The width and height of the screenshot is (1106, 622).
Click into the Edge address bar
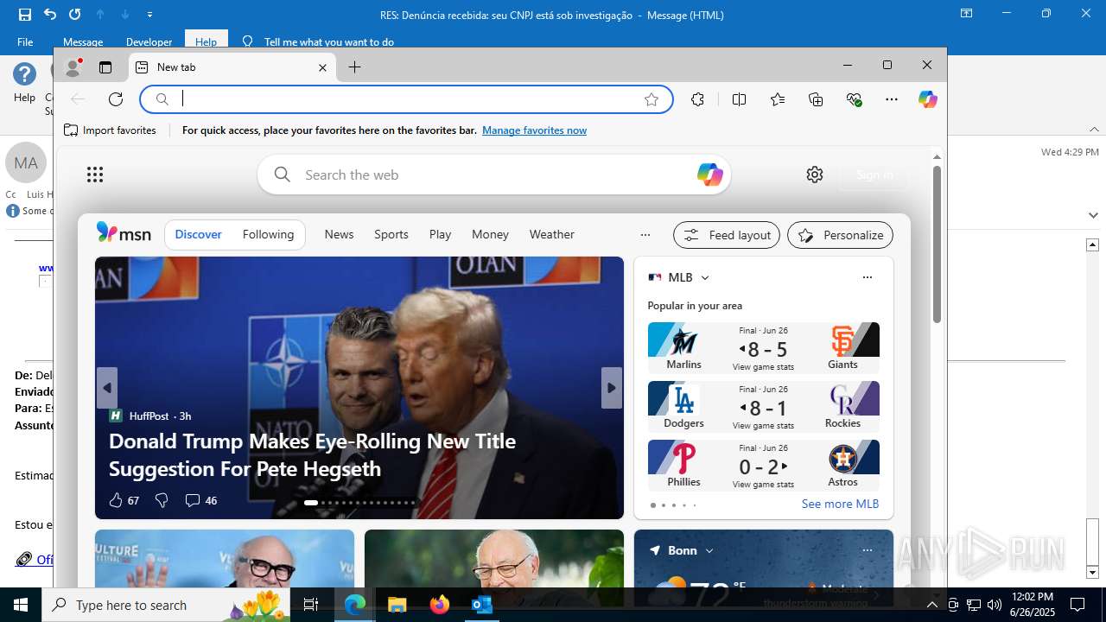click(x=406, y=99)
